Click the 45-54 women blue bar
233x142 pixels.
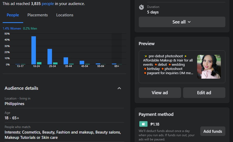click(82, 63)
